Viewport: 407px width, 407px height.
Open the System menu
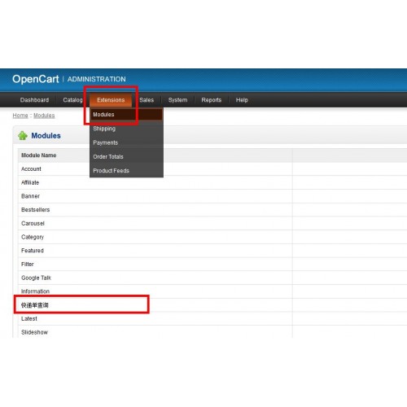(x=177, y=100)
